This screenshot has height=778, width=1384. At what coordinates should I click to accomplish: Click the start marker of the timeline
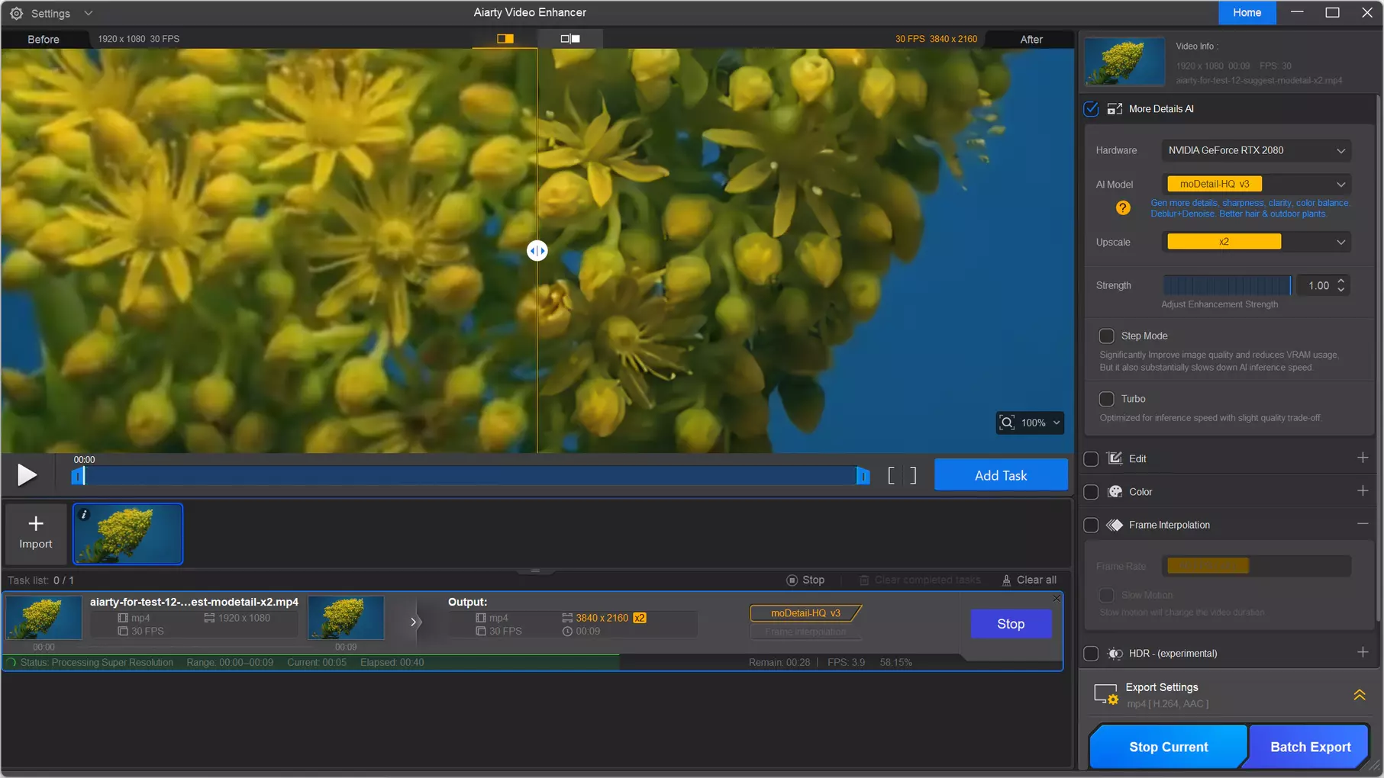(x=78, y=476)
